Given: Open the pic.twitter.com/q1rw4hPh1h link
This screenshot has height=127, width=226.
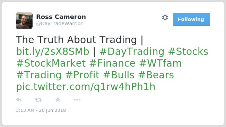Looking at the screenshot, I should pos(86,87).
